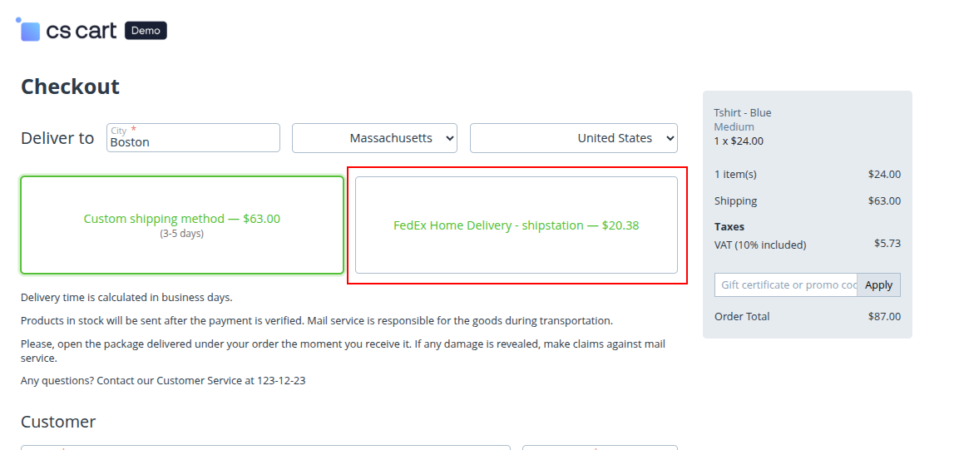Click the Demo badge beside the logo
This screenshot has width=954, height=450.
[x=146, y=31]
